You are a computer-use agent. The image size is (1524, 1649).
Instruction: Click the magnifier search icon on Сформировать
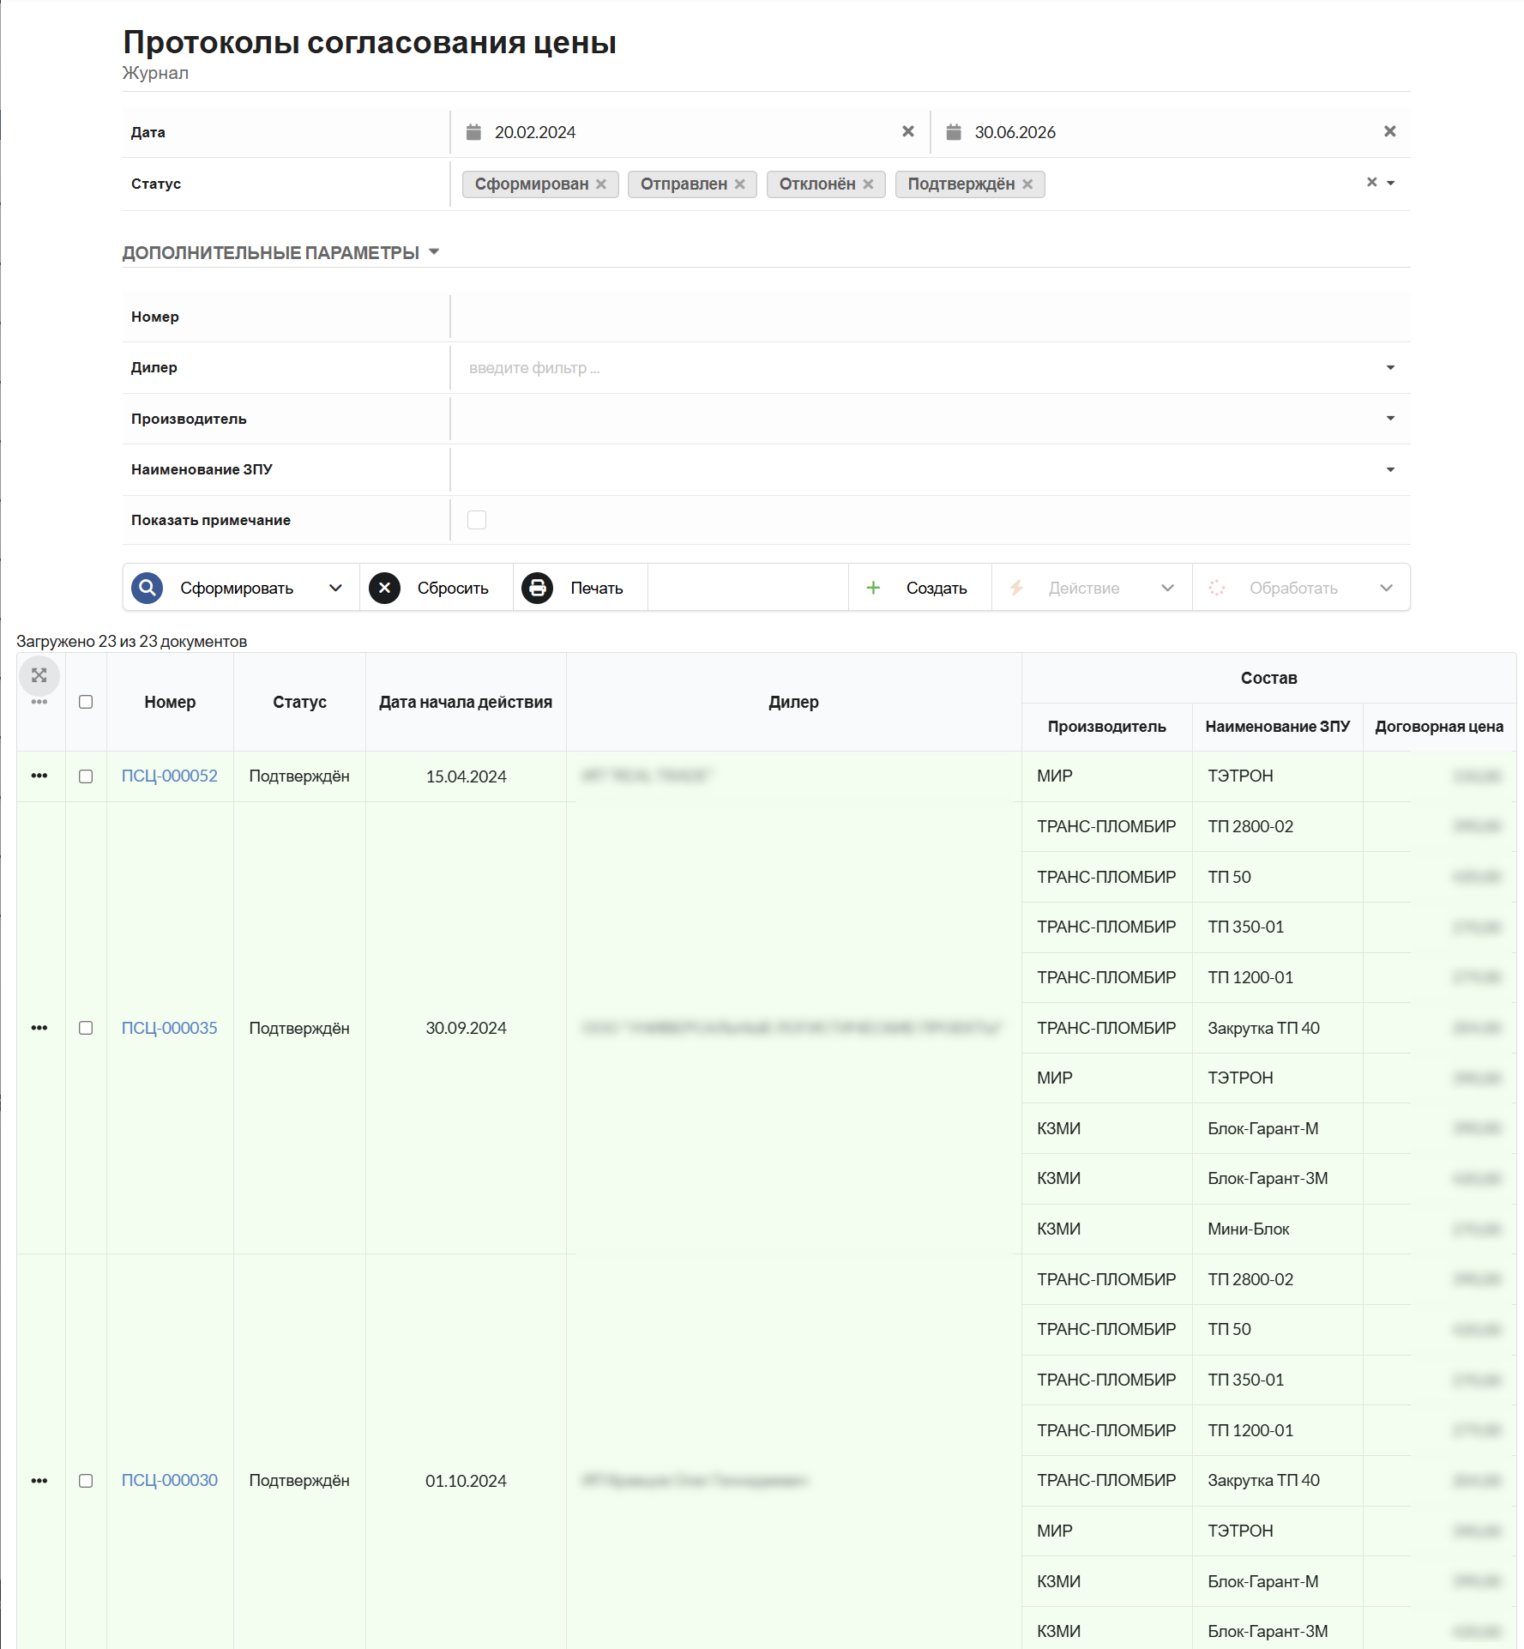click(148, 588)
